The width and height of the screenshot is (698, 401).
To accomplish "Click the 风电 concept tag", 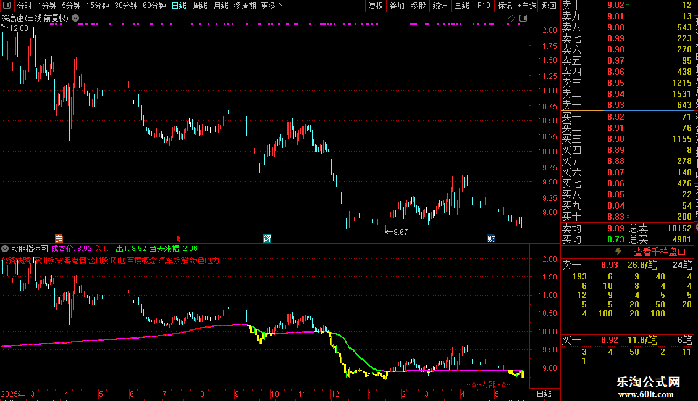I will point(117,260).
